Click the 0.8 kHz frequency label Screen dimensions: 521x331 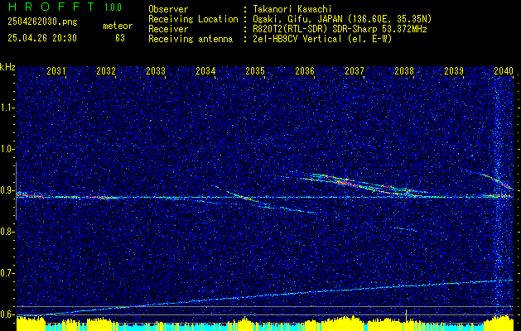point(7,232)
